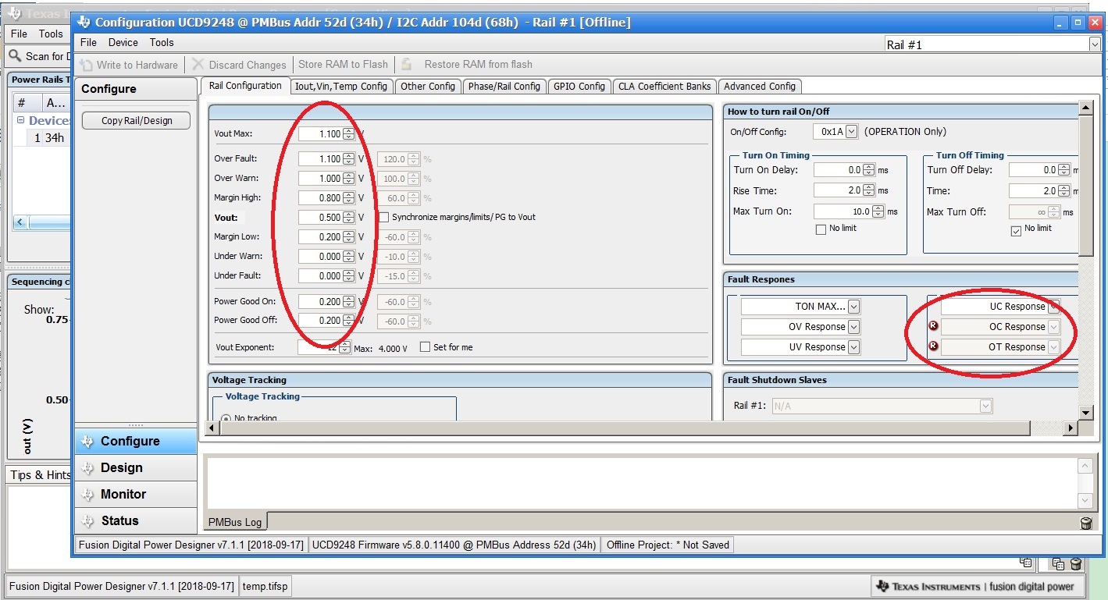
Task: Switch to Iout,Vin,Temp Config tab
Action: tap(341, 87)
